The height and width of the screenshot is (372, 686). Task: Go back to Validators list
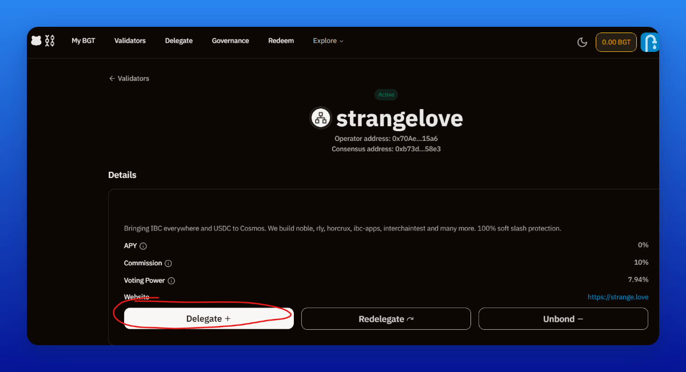(129, 79)
